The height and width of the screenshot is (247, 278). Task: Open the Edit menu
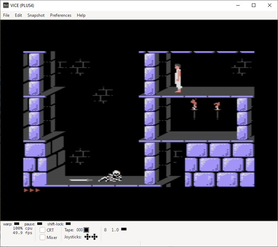(x=18, y=15)
